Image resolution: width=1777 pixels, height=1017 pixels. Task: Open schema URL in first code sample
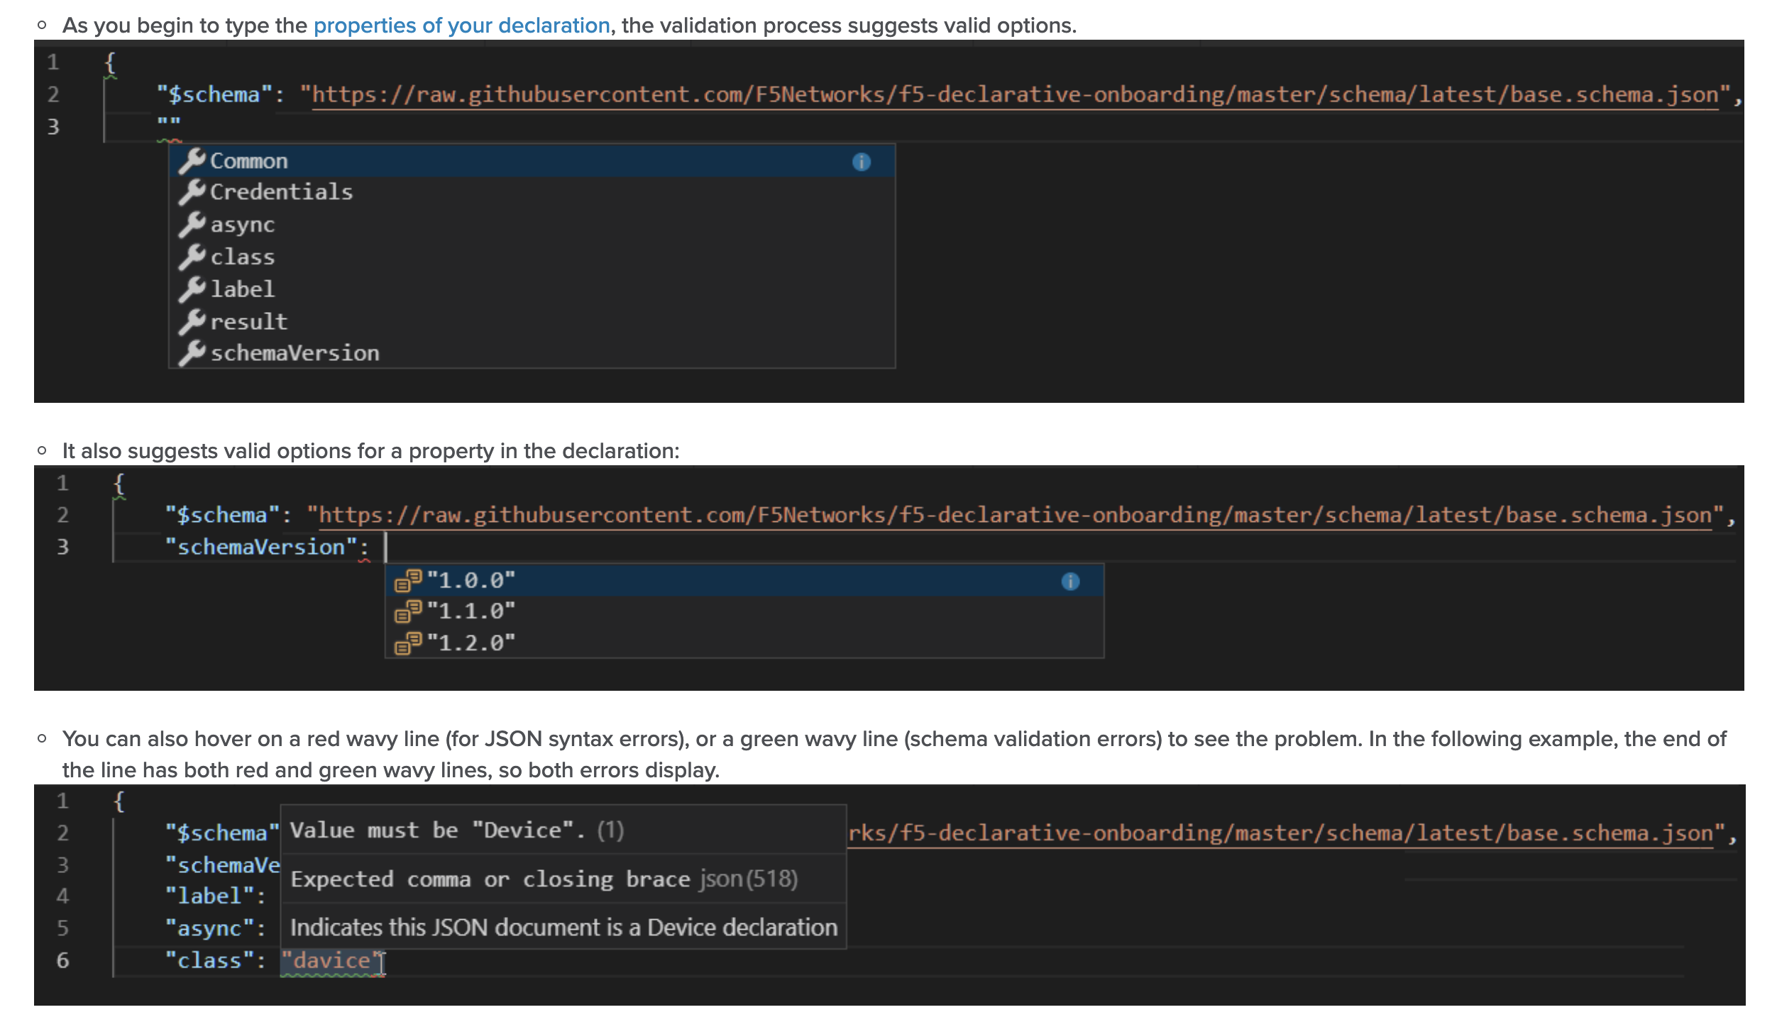click(1015, 95)
